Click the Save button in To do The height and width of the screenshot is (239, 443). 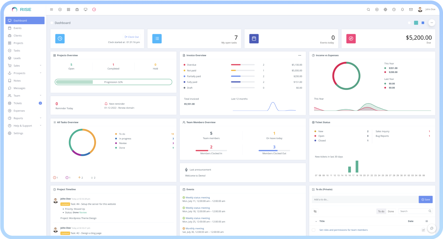(x=425, y=200)
